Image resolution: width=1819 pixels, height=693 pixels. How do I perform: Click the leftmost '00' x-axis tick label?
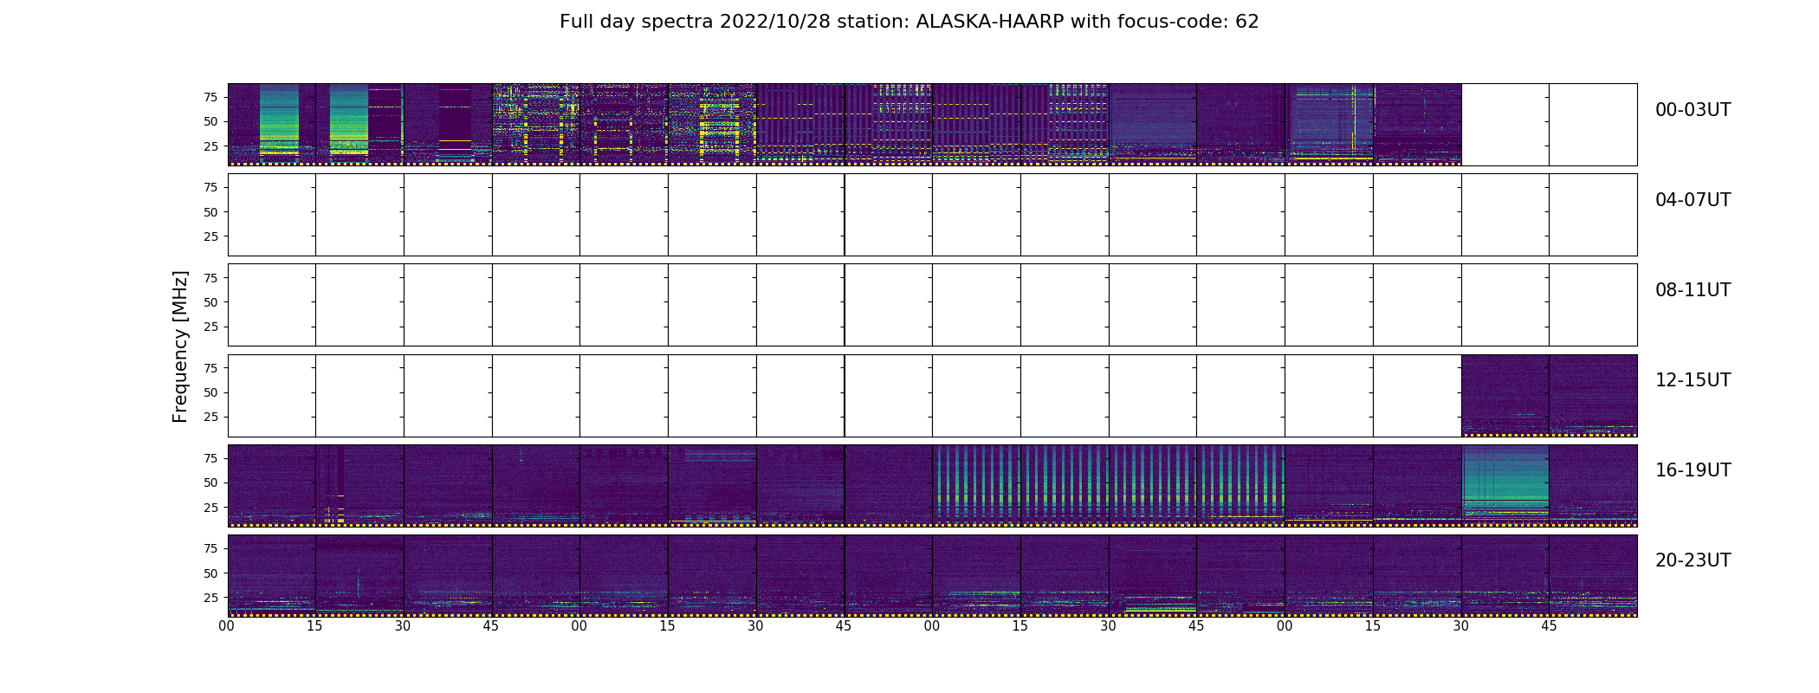tap(227, 626)
